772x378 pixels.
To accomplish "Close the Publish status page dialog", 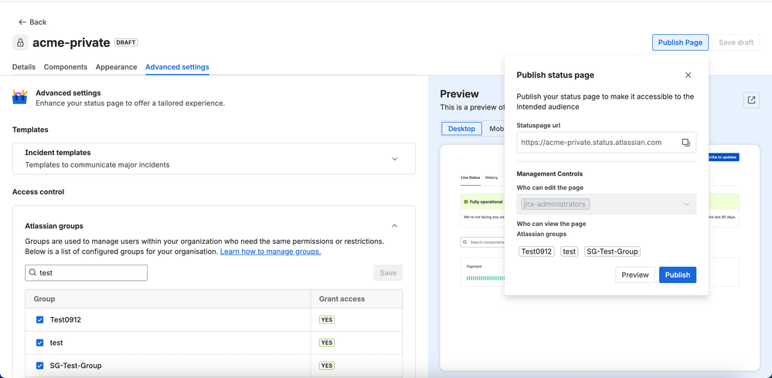I will point(689,75).
